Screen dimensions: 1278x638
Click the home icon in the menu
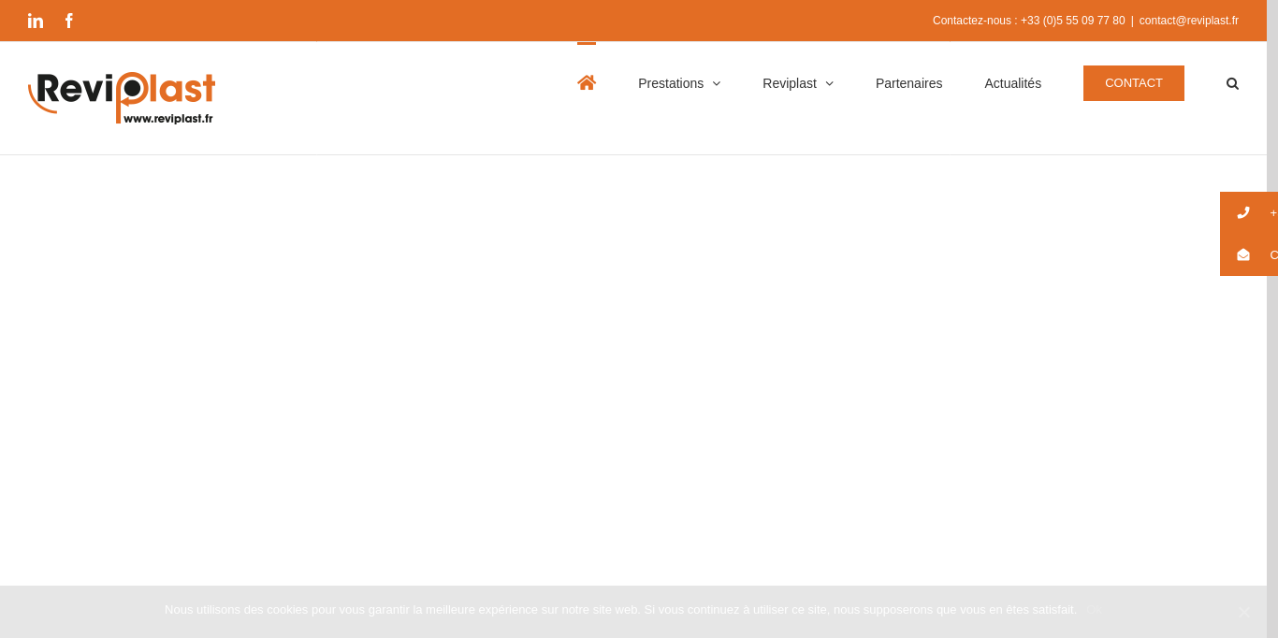[x=587, y=82]
